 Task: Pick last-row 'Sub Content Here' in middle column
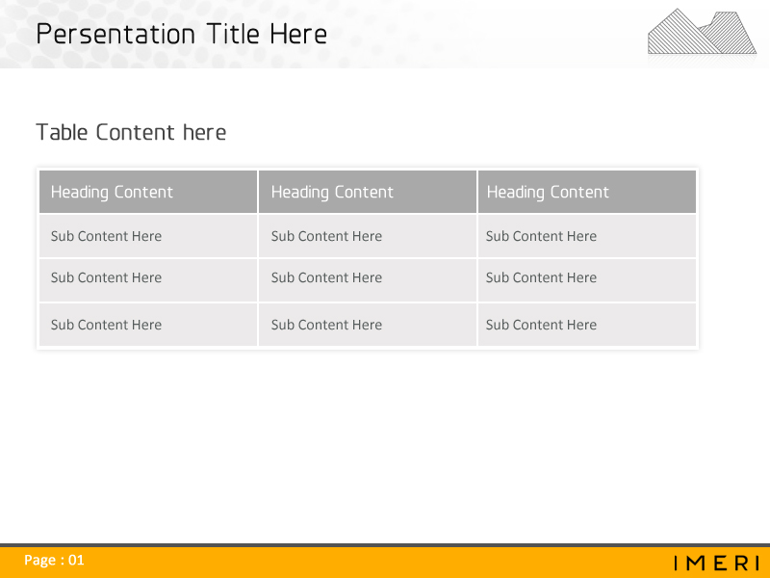coord(326,325)
